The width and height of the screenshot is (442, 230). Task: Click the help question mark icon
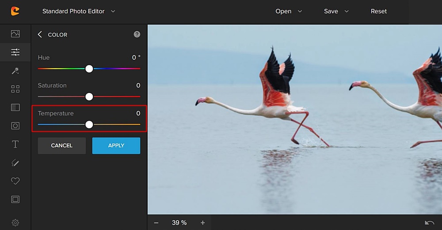point(137,34)
